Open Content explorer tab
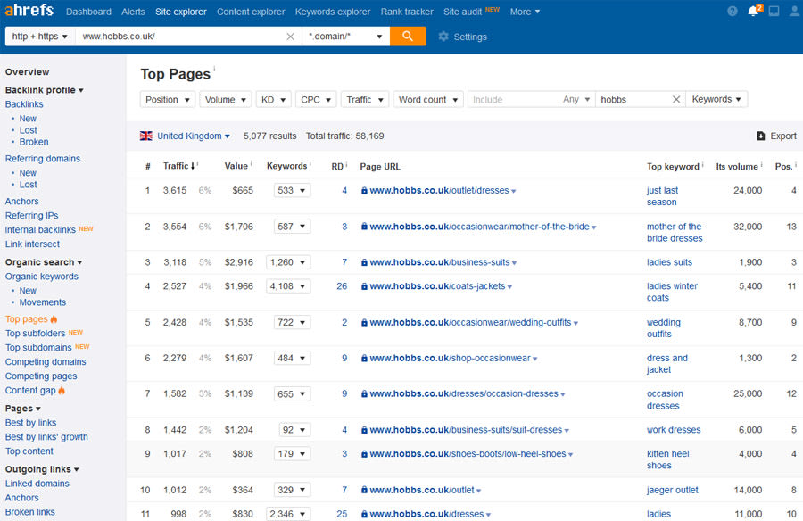803x521 pixels. pyautogui.click(x=251, y=12)
